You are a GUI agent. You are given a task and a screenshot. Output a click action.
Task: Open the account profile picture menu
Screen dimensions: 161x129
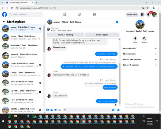[x=154, y=15]
